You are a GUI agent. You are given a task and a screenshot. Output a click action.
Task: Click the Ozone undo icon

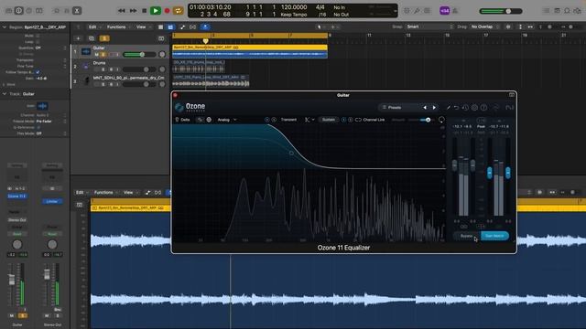click(456, 108)
